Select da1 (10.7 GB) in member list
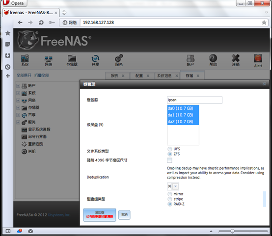 (183, 115)
